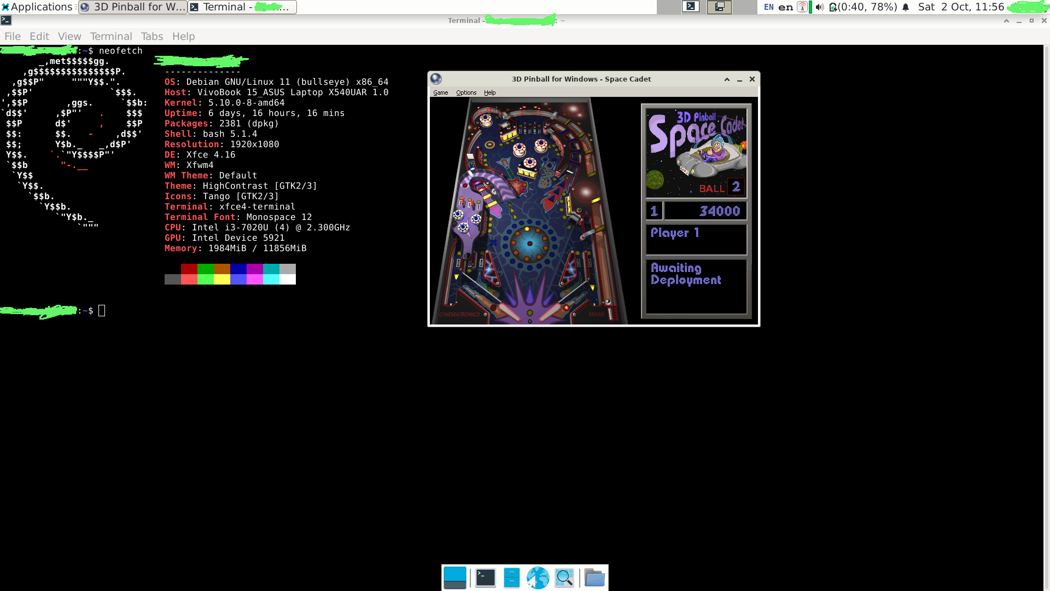
Task: Click the notification bell icon in top panel
Action: coord(906,7)
